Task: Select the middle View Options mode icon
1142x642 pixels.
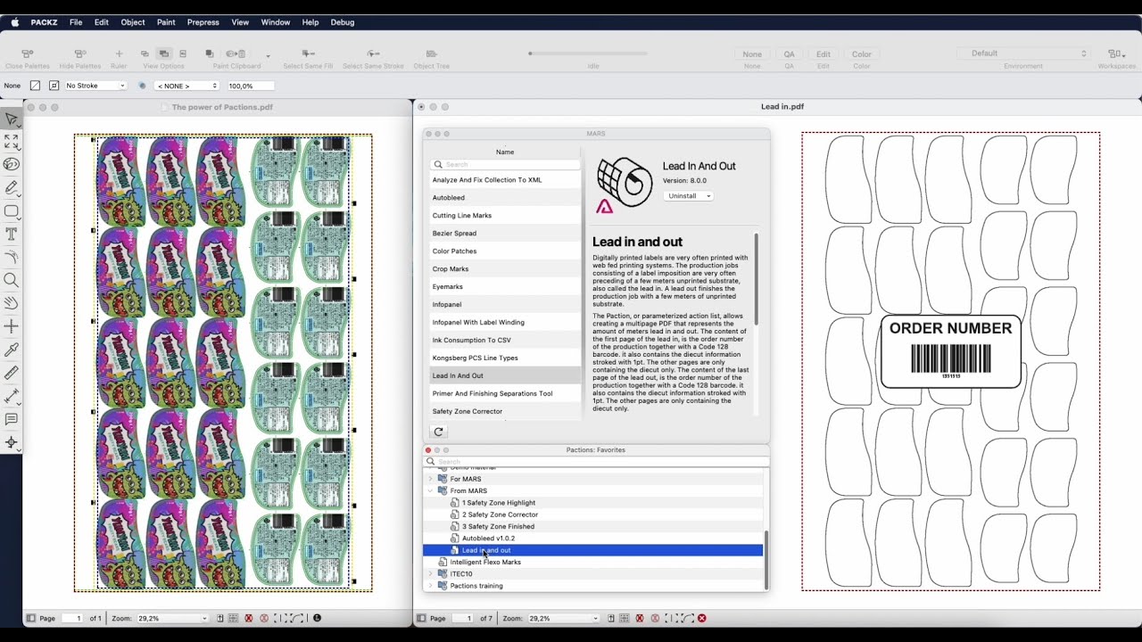Action: [x=163, y=54]
